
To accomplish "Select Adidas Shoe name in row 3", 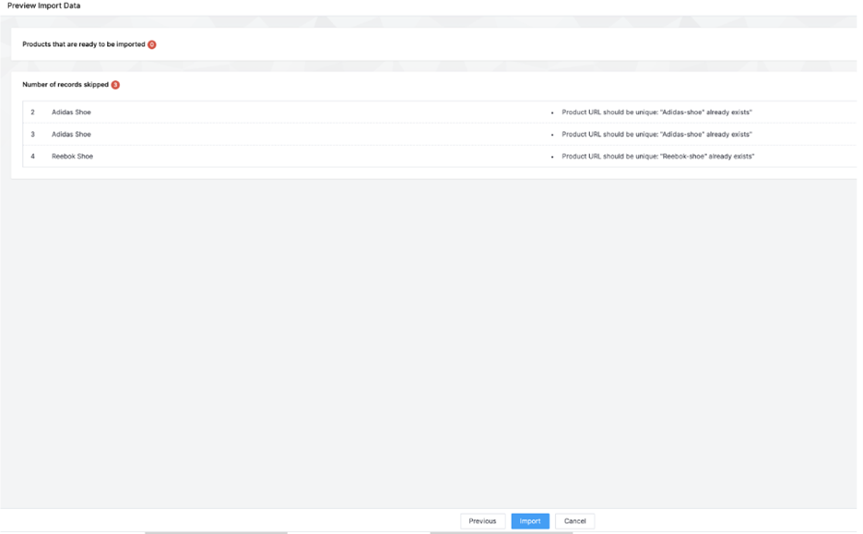I will [x=71, y=135].
